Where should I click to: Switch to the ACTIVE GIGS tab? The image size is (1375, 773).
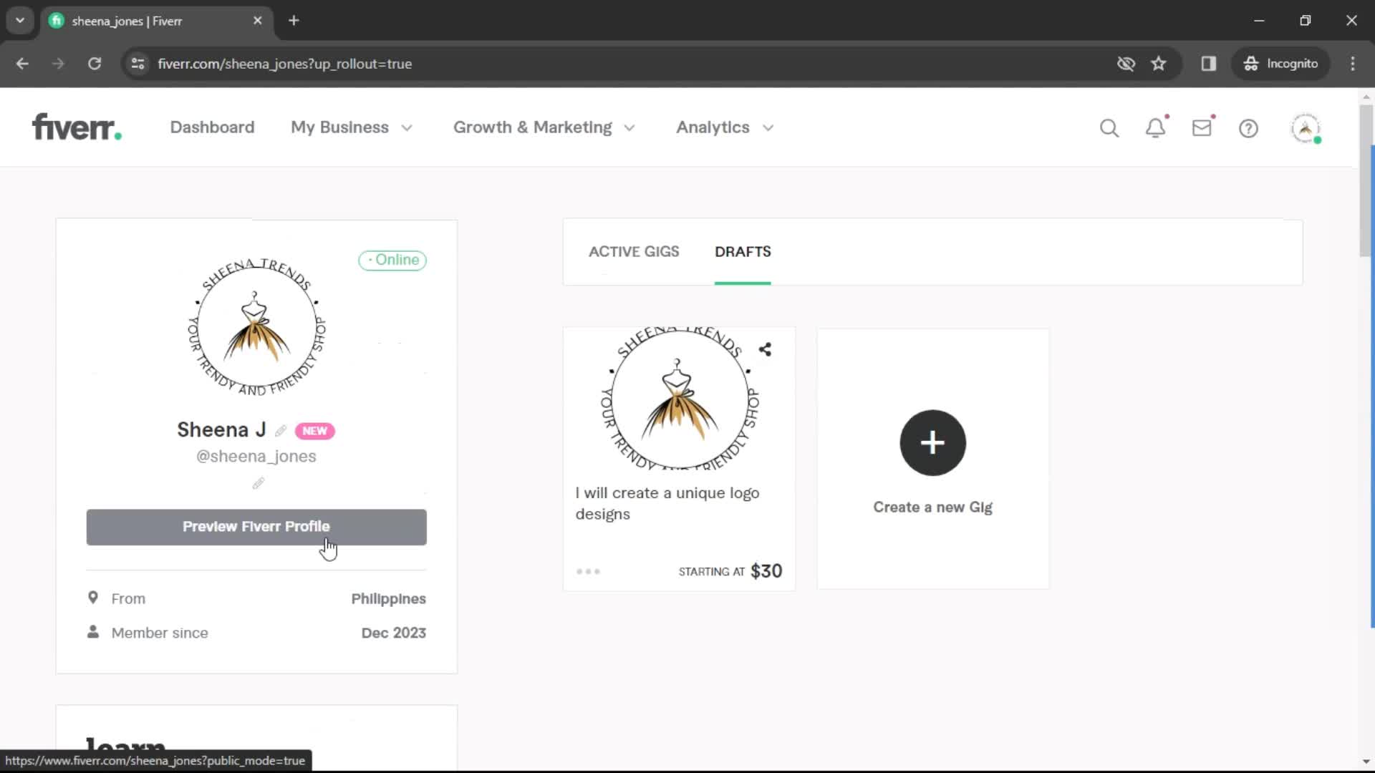point(634,252)
